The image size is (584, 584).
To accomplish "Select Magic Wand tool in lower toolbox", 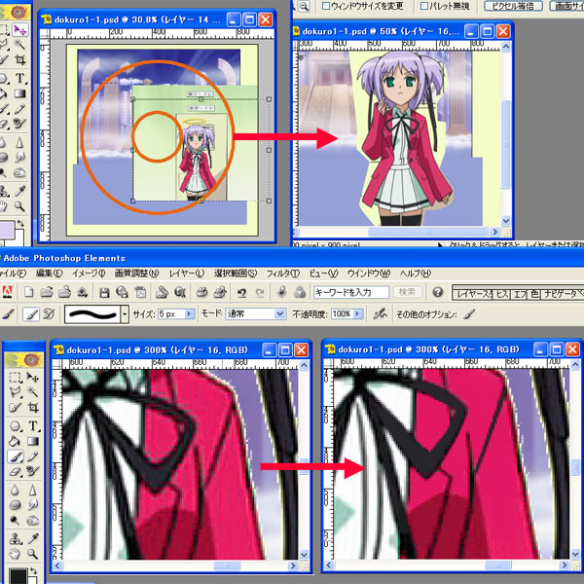I will (x=33, y=391).
